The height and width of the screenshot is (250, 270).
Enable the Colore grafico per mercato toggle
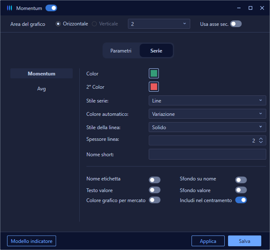[x=155, y=200]
